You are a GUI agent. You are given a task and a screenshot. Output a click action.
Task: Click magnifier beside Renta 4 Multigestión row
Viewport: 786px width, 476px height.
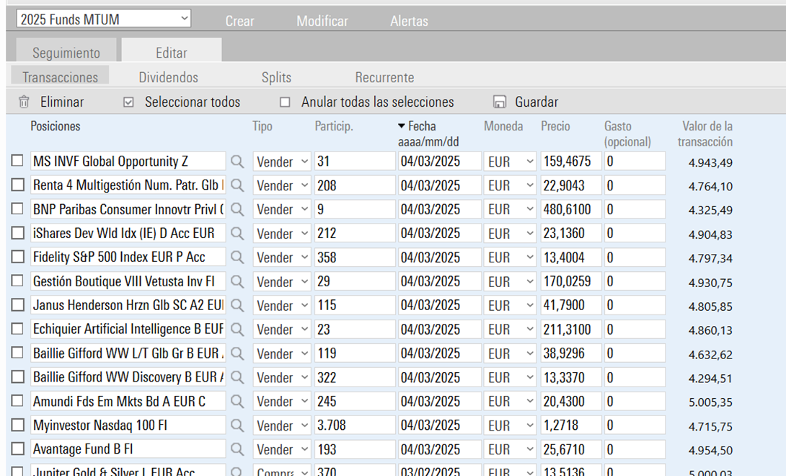[237, 185]
